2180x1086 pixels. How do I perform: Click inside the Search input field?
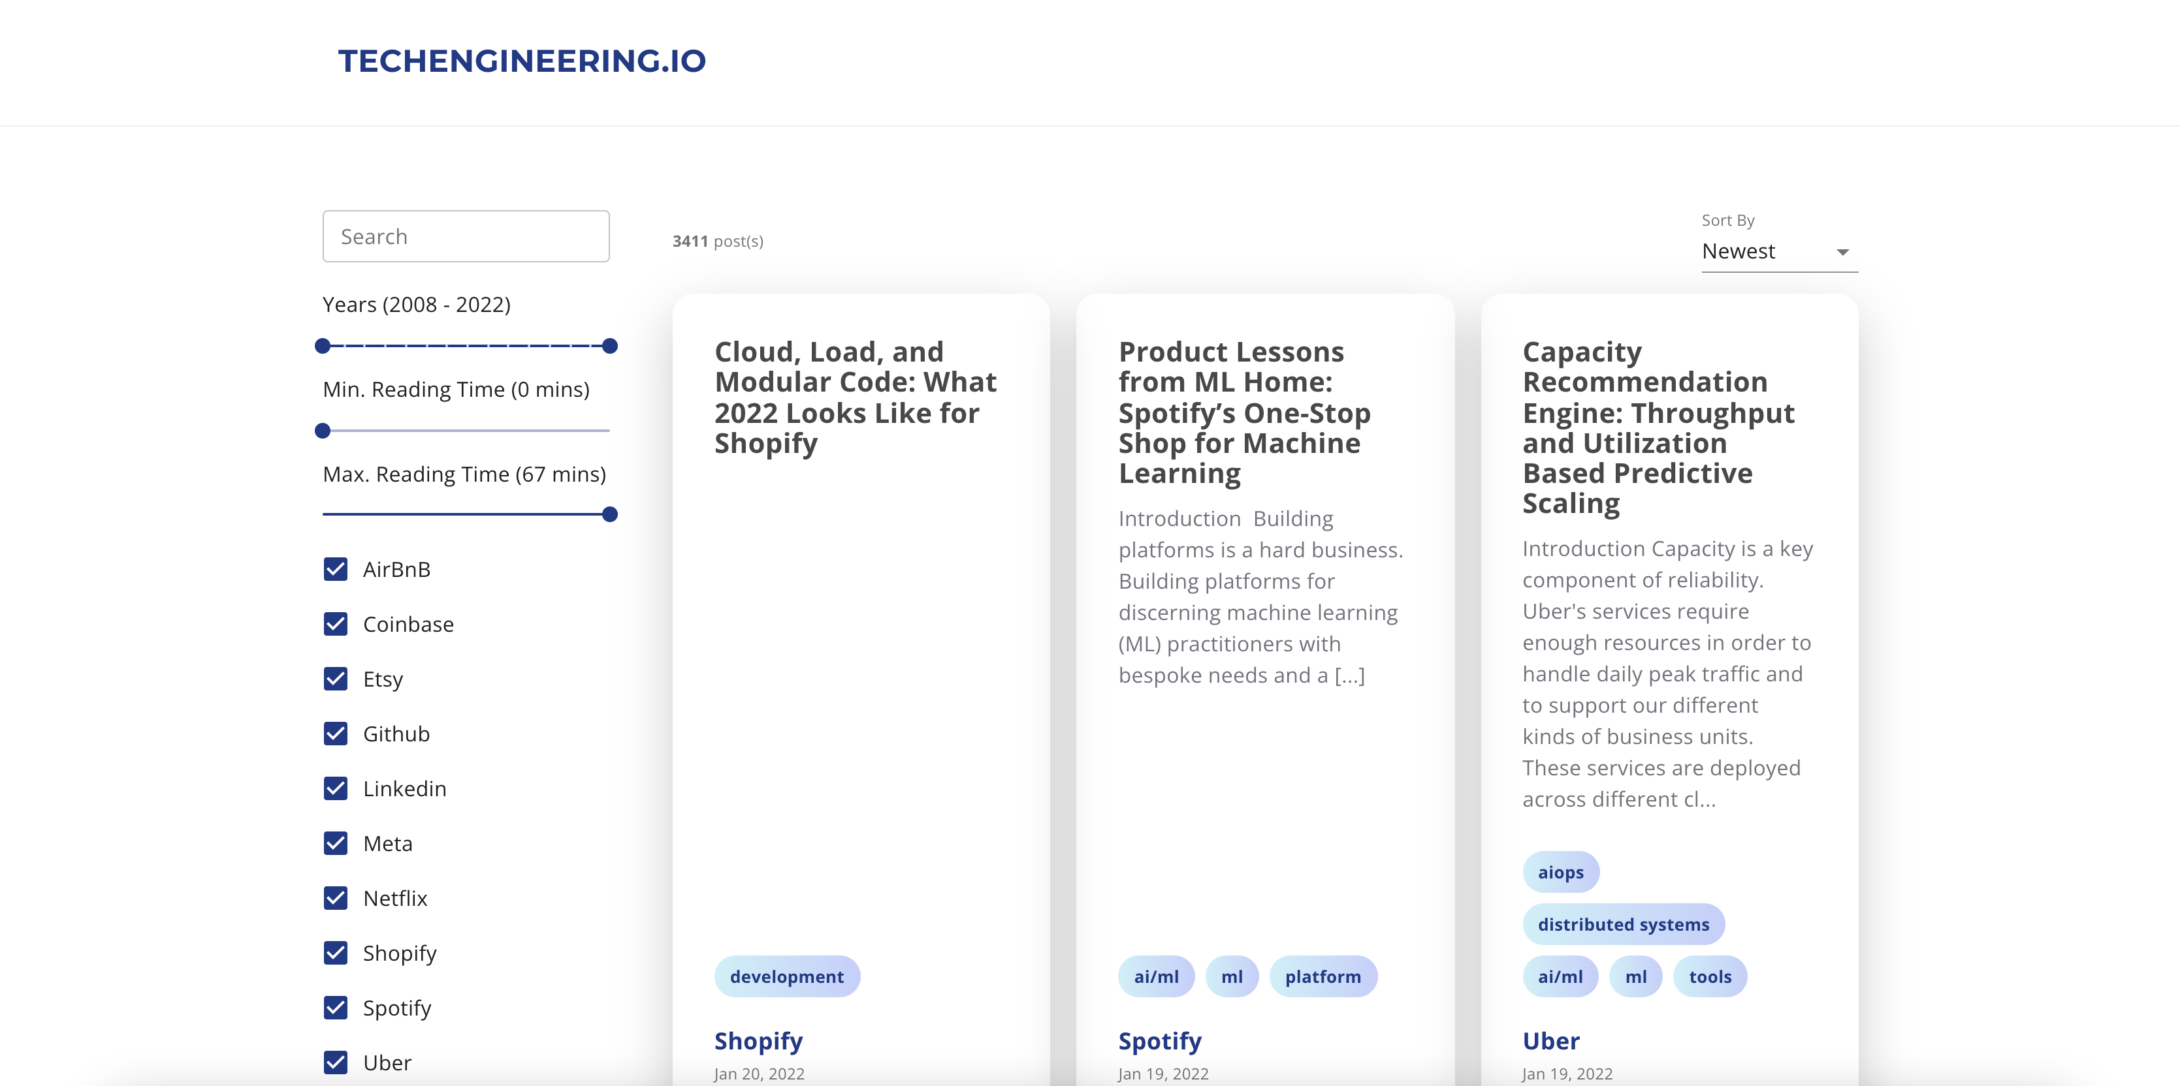[x=466, y=236]
